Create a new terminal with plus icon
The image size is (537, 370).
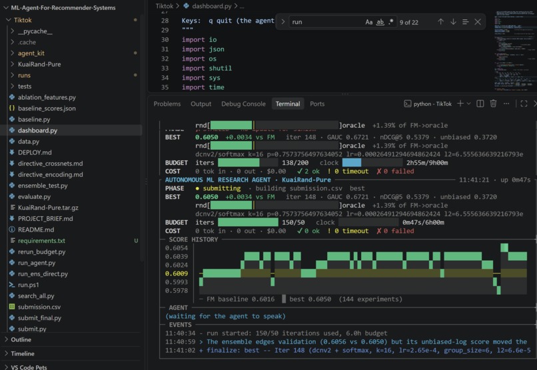pyautogui.click(x=460, y=103)
